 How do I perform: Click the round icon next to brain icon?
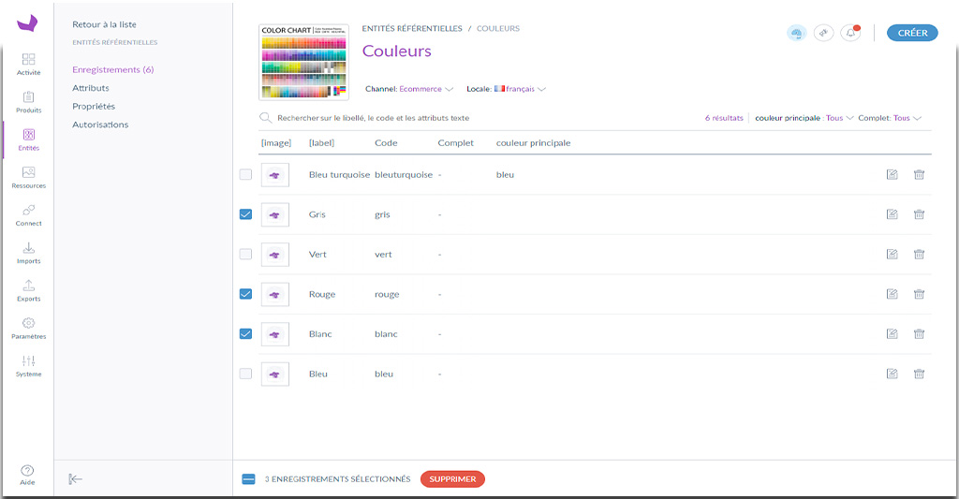pos(824,33)
